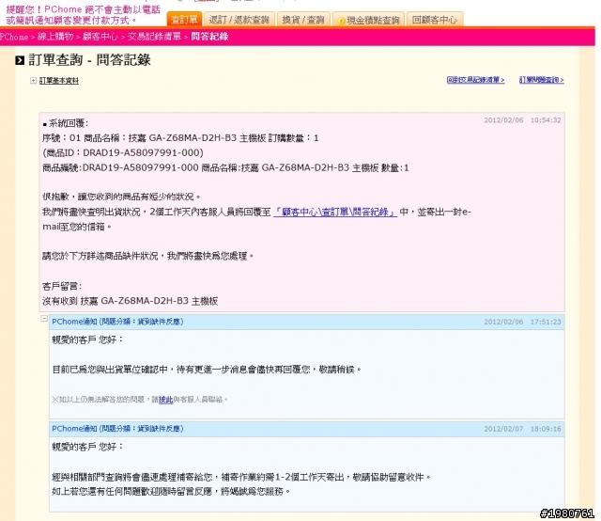Go to 回顧客中心 tab
The width and height of the screenshot is (601, 521).
coord(435,19)
